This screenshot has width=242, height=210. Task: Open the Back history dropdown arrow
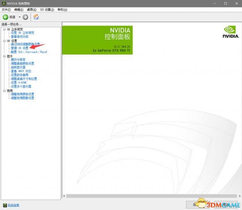20,17
